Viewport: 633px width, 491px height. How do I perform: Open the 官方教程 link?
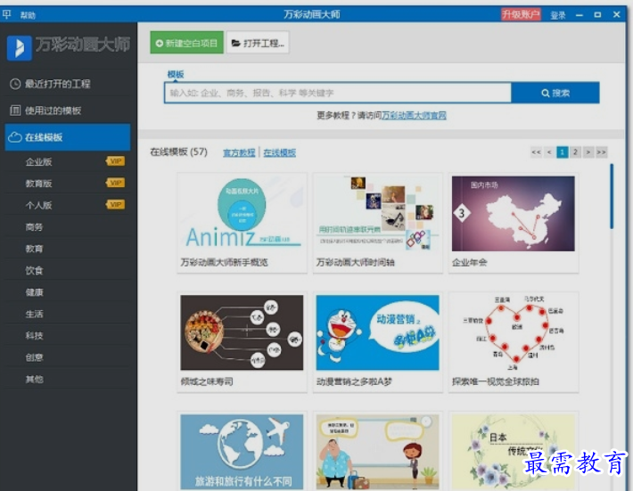tap(239, 153)
